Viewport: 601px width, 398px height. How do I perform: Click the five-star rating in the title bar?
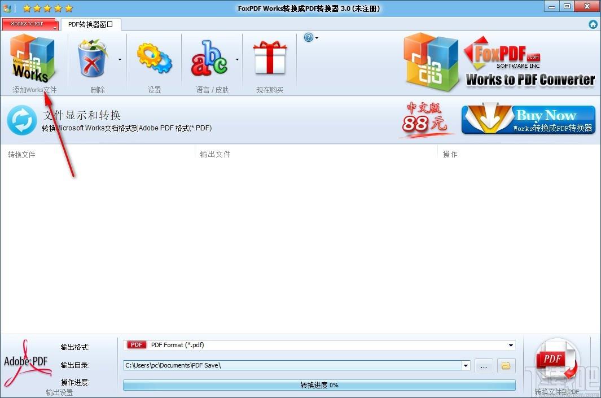(47, 8)
